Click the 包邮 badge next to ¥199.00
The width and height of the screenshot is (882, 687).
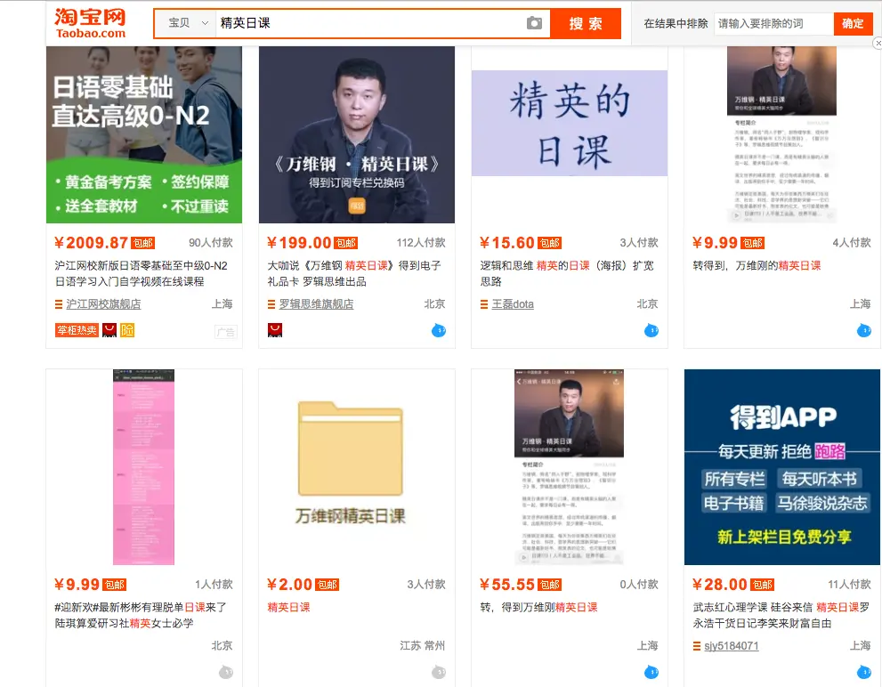click(x=346, y=243)
